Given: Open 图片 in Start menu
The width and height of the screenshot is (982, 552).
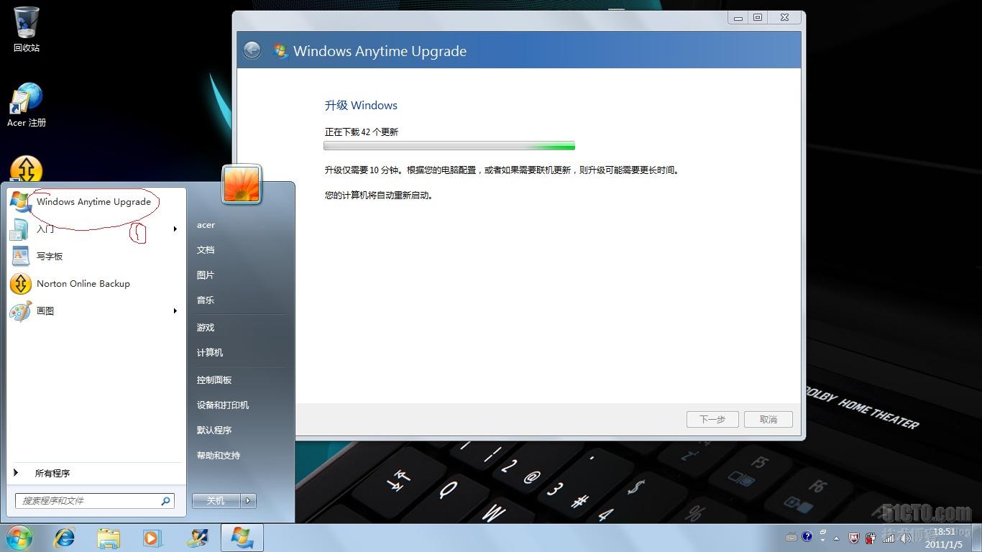Looking at the screenshot, I should click(206, 275).
